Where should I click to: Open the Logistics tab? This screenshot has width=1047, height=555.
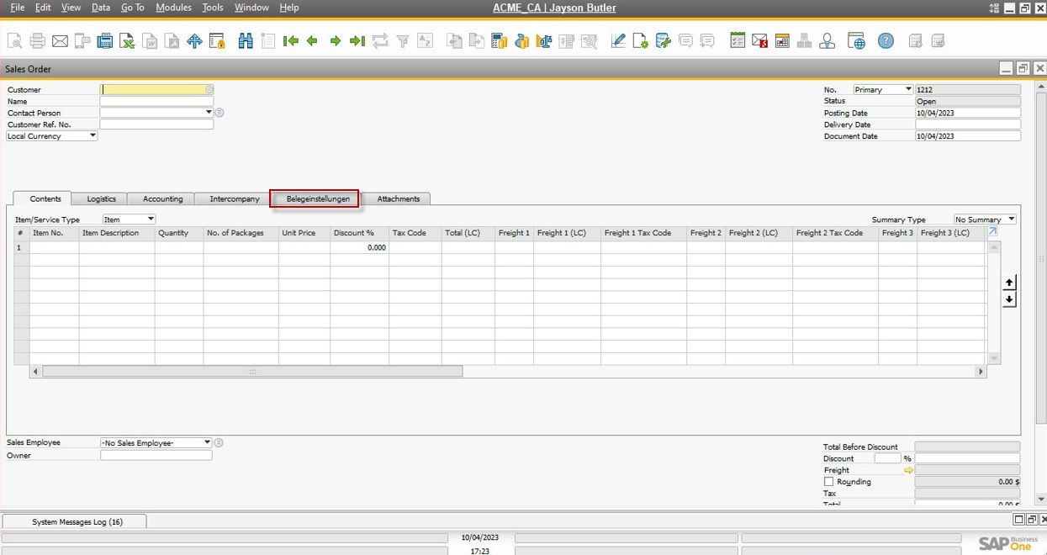pyautogui.click(x=101, y=199)
